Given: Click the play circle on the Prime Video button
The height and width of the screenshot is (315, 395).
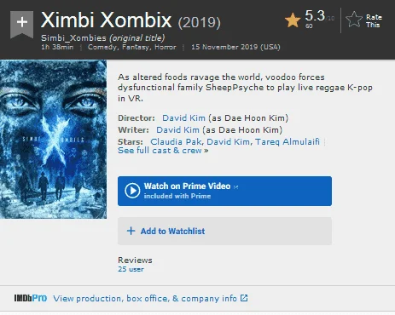Looking at the screenshot, I should pos(132,191).
